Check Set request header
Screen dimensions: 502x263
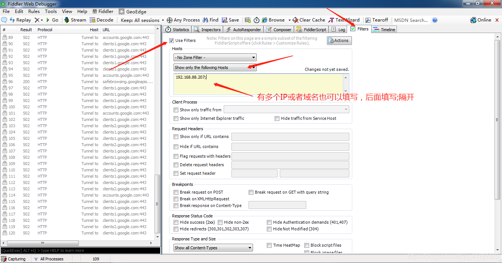tap(176, 174)
